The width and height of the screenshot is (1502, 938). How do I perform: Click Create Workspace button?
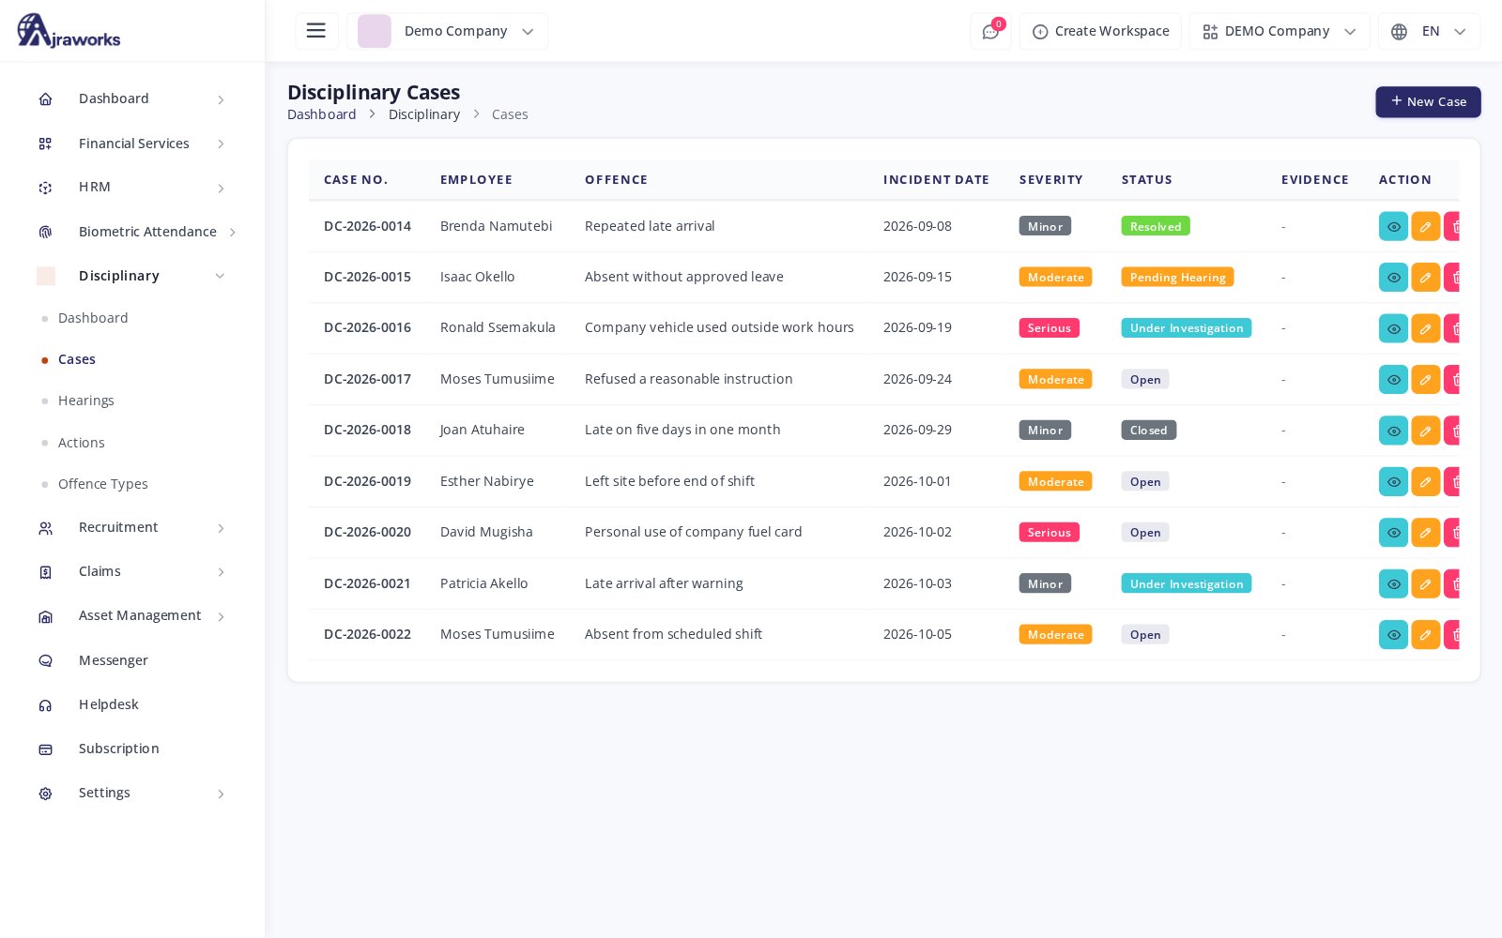coord(1100,31)
